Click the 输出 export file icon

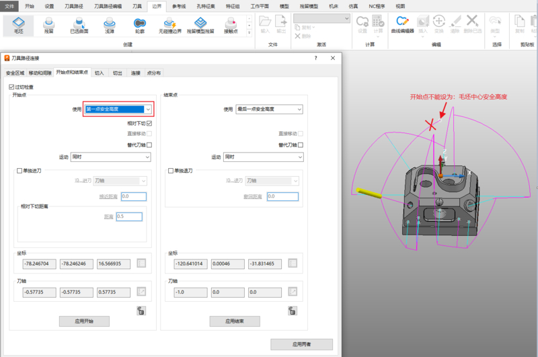point(281,24)
